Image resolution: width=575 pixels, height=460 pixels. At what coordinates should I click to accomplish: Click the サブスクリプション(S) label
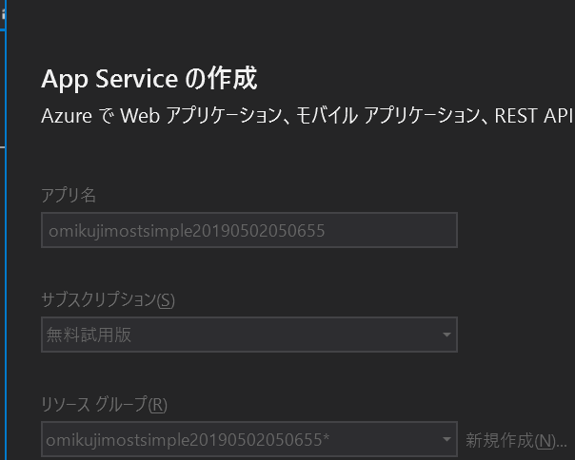click(x=108, y=299)
